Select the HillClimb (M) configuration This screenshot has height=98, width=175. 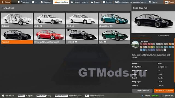[x=82, y=36]
